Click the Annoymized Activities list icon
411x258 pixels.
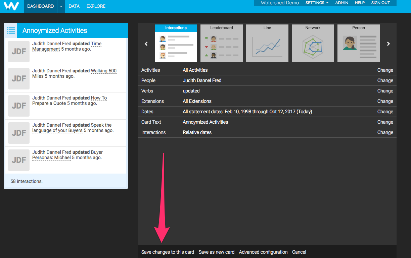coord(11,30)
